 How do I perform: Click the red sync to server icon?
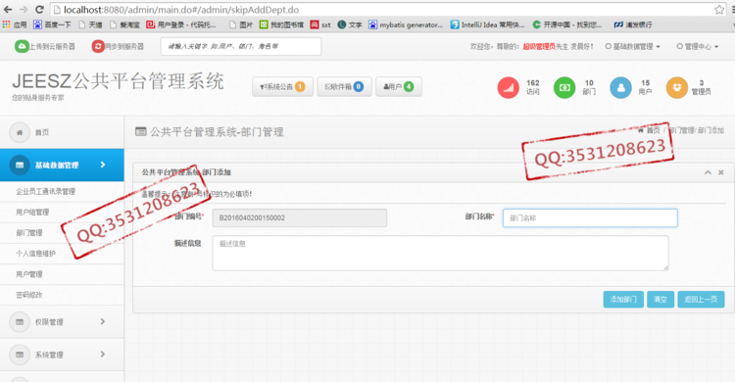pyautogui.click(x=98, y=46)
